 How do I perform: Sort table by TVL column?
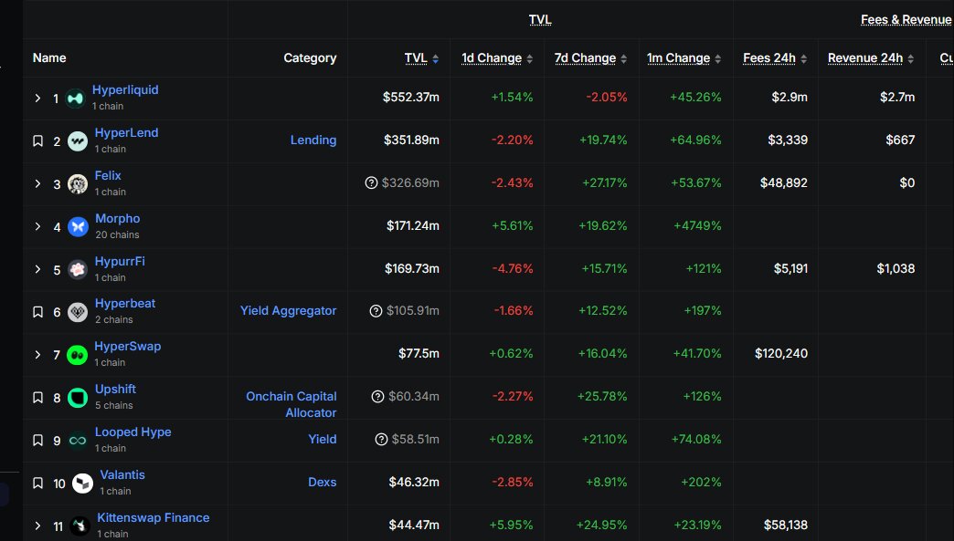click(x=421, y=58)
